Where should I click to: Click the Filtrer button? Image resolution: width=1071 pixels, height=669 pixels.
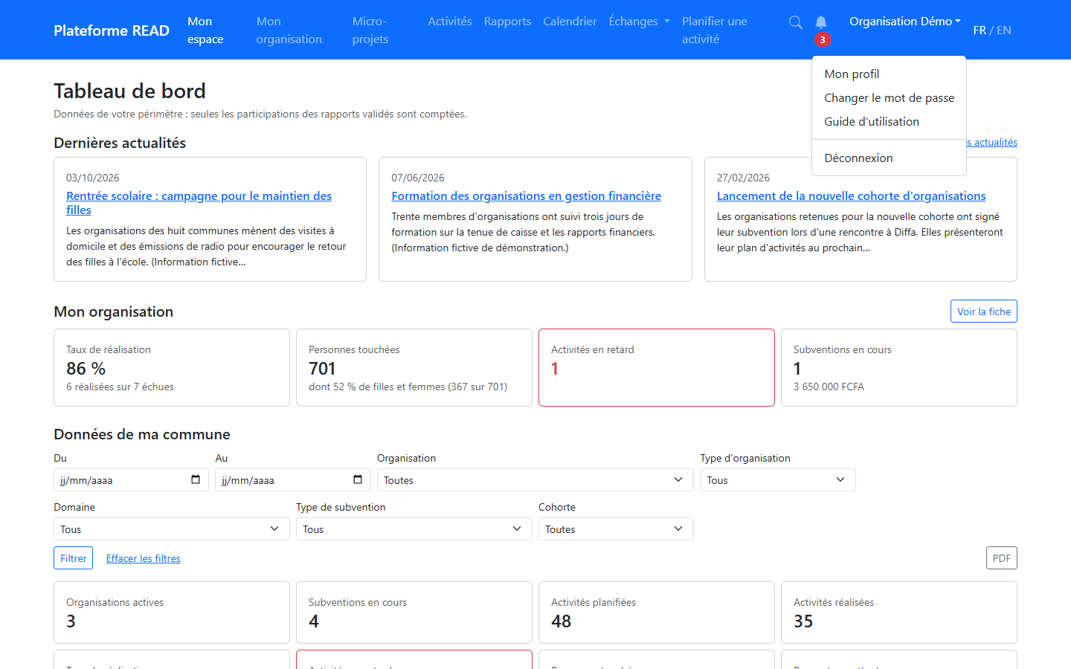(74, 558)
